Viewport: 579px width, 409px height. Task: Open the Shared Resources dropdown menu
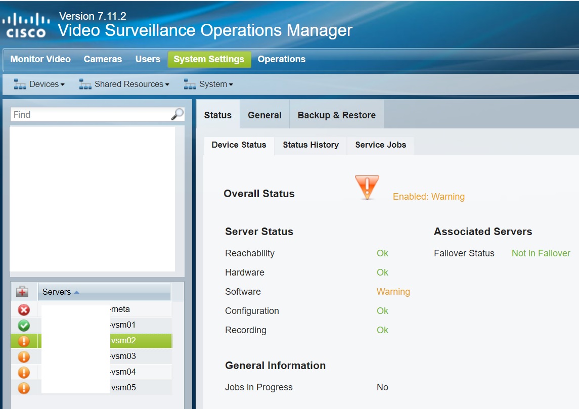pyautogui.click(x=129, y=84)
